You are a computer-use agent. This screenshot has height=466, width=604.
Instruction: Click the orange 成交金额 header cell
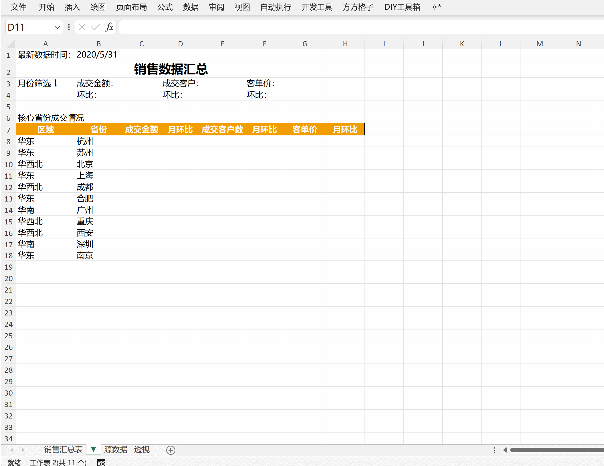point(141,129)
